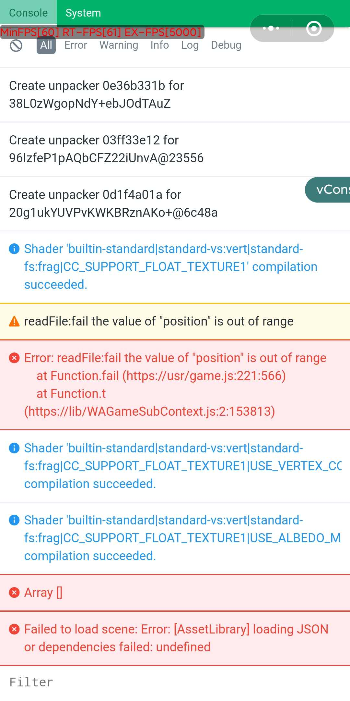Click the orange warning triangle icon

pyautogui.click(x=14, y=321)
